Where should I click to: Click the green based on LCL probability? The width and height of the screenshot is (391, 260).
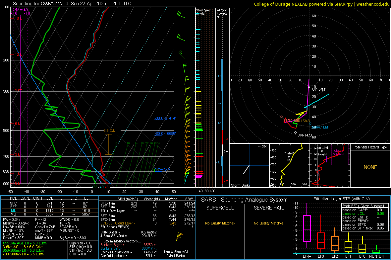coord(363,214)
